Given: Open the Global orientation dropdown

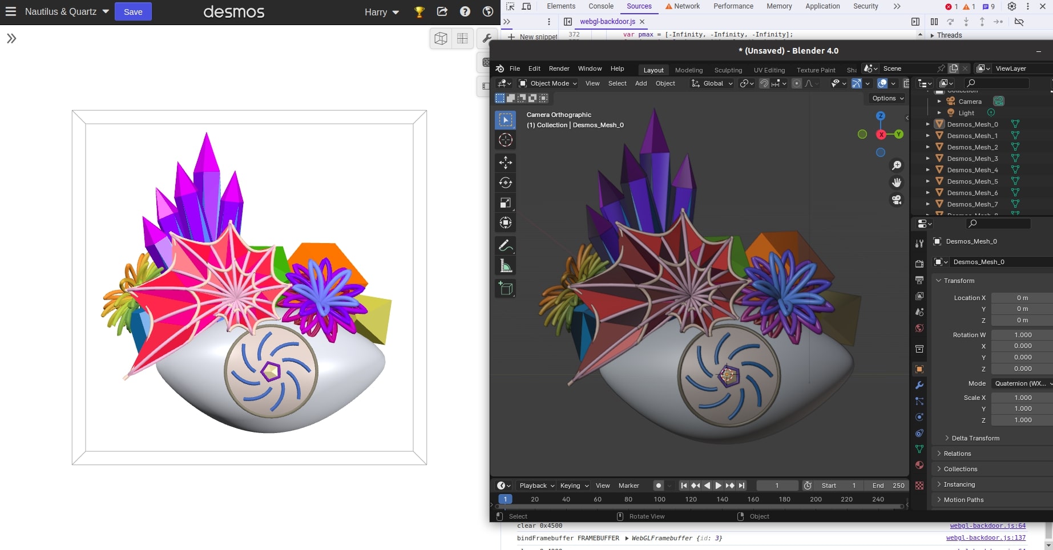Looking at the screenshot, I should tap(712, 83).
